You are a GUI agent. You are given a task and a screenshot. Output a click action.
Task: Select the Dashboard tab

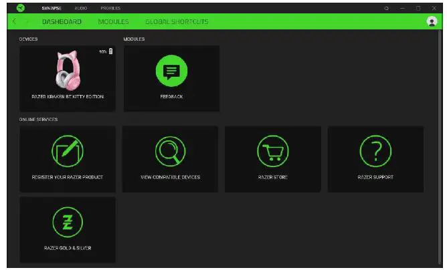62,21
